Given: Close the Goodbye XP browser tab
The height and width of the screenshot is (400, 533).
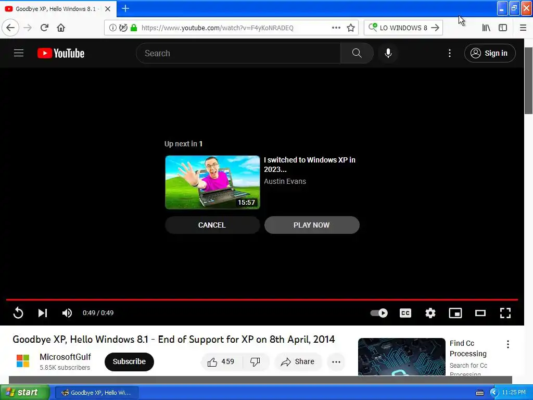Looking at the screenshot, I should 107,9.
